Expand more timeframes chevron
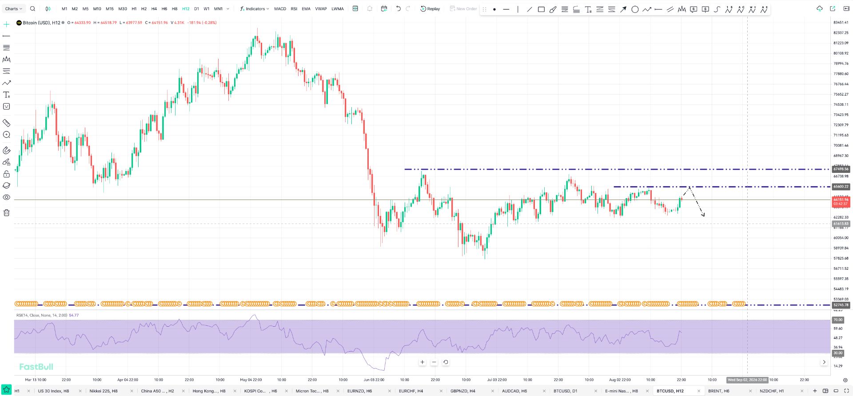 click(228, 9)
